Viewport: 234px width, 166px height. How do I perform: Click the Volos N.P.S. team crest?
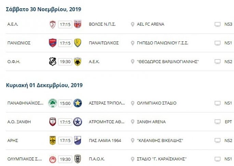78,24
